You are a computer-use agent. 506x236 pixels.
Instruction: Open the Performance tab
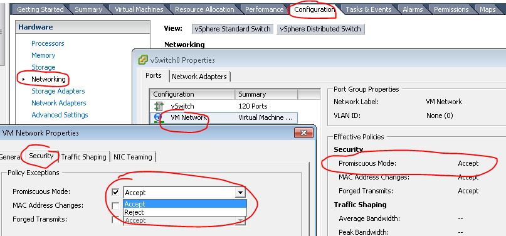(265, 9)
